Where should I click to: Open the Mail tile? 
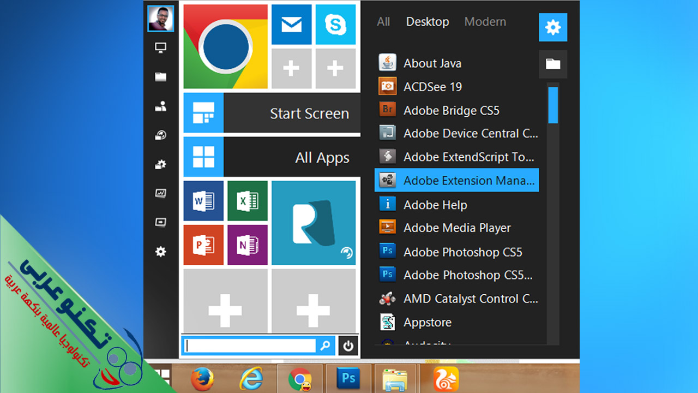pyautogui.click(x=291, y=25)
